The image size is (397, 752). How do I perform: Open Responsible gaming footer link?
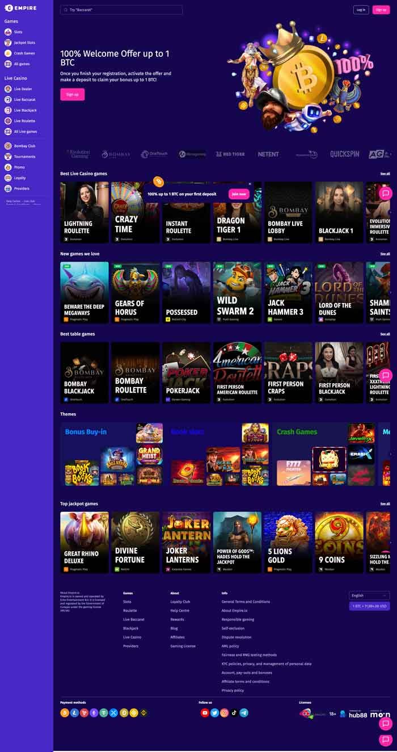238,619
